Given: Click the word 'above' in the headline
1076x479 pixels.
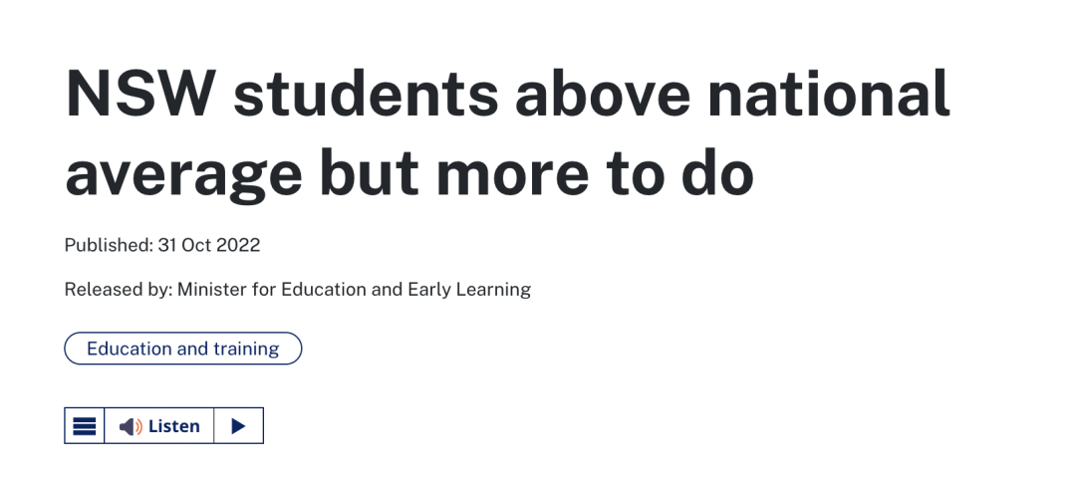Looking at the screenshot, I should pos(603,93).
